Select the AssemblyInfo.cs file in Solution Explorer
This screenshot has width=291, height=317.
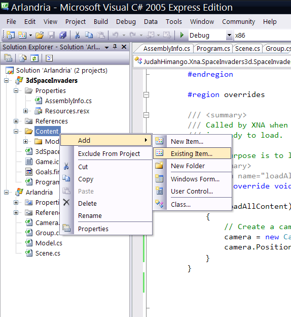[x=68, y=101]
